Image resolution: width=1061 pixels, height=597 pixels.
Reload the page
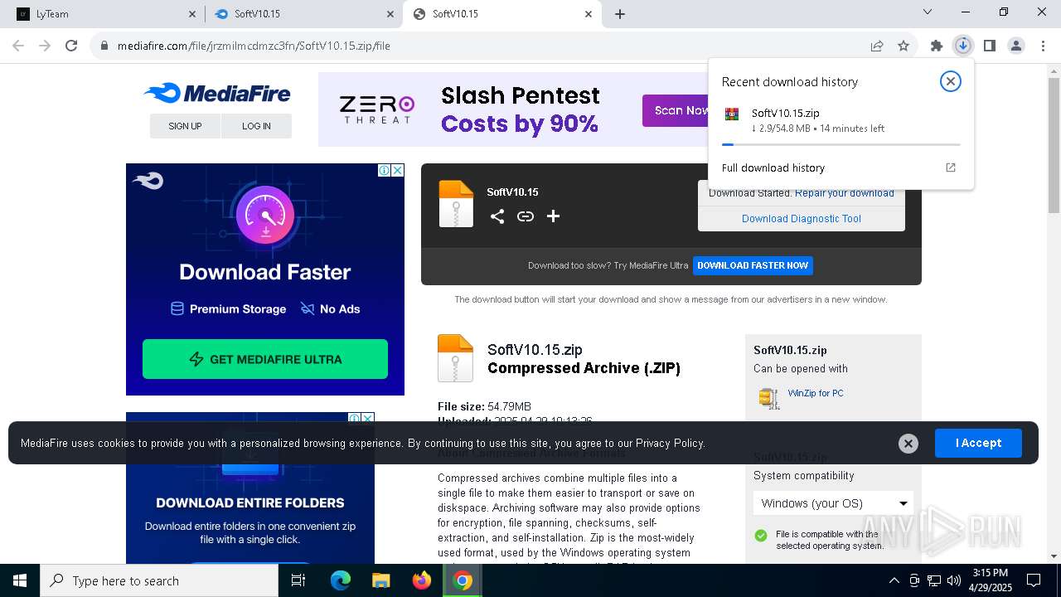click(71, 46)
